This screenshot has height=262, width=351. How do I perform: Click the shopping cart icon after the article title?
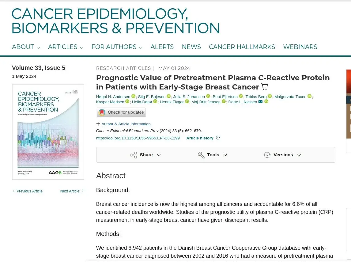click(265, 86)
